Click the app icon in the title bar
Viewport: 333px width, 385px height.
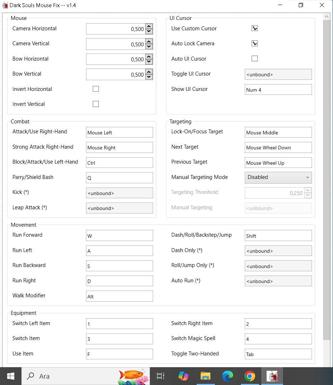tap(5, 5)
